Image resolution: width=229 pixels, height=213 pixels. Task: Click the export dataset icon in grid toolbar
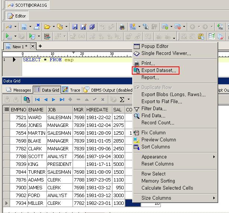pyautogui.click(x=26, y=99)
